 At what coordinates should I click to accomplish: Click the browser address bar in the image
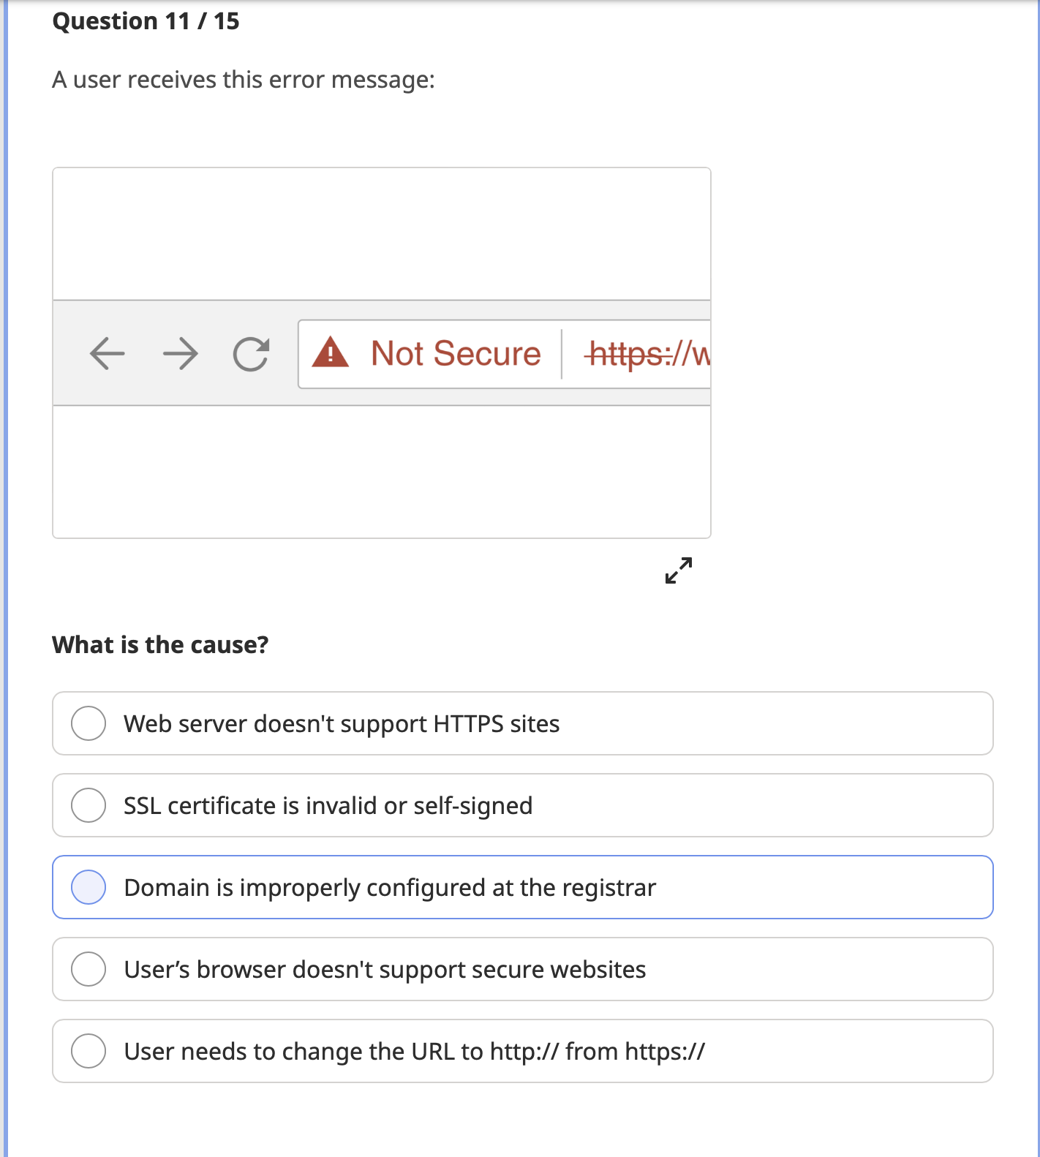click(505, 353)
